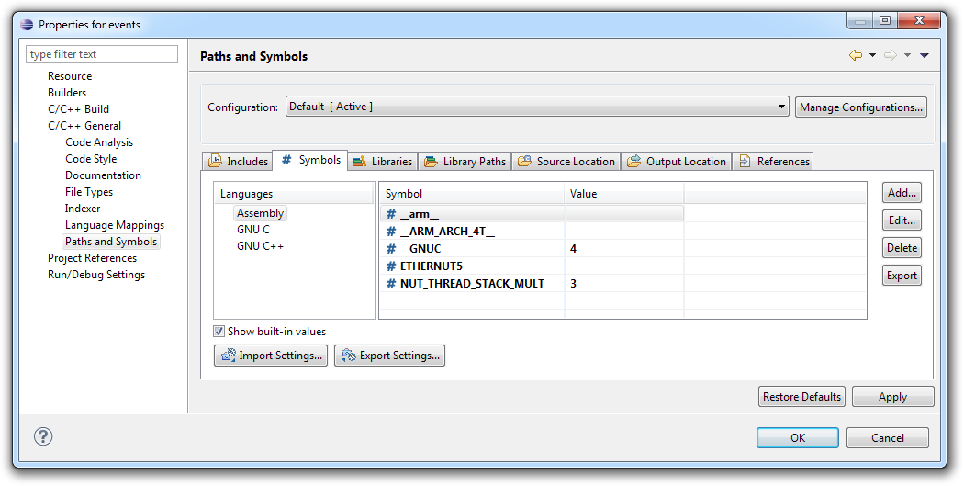Select GNU C++ in Languages list

point(260,246)
